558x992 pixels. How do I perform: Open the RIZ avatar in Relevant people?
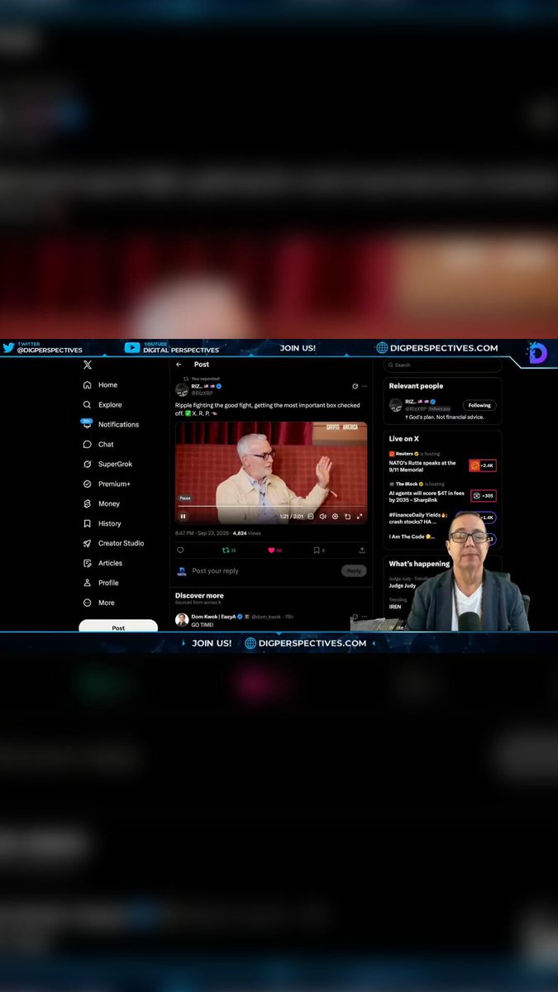(x=396, y=405)
